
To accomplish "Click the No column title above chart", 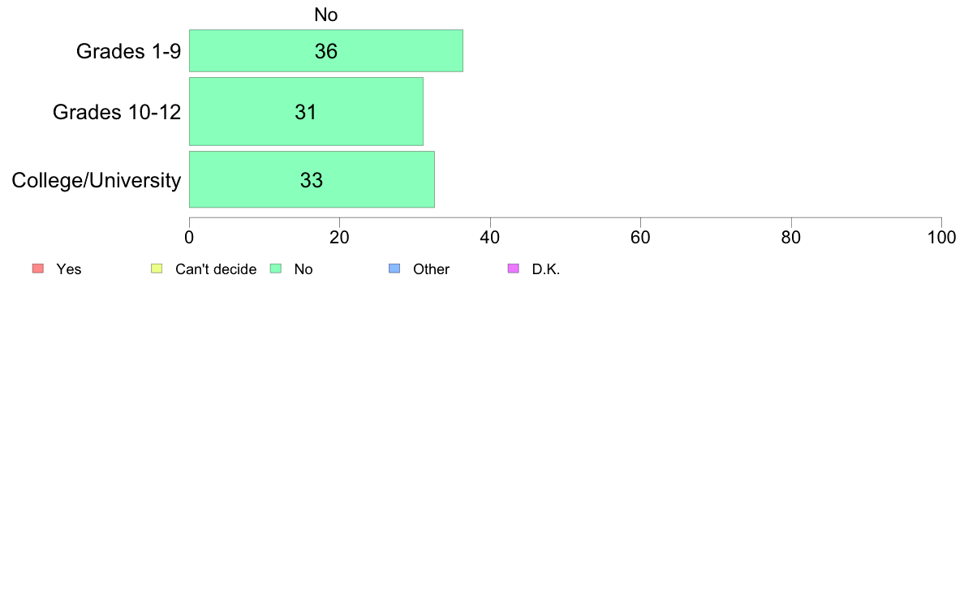I will (x=326, y=15).
